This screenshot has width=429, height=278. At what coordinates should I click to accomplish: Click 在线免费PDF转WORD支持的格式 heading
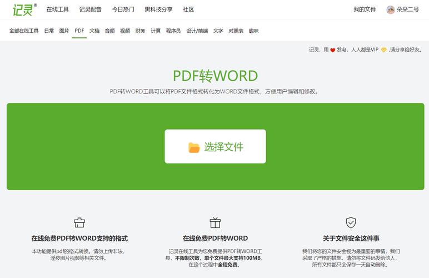[x=79, y=239]
